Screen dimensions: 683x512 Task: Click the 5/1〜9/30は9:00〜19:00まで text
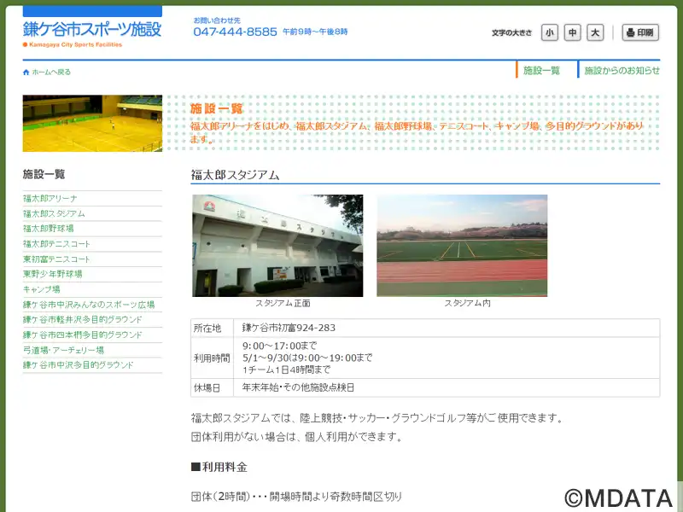(307, 358)
